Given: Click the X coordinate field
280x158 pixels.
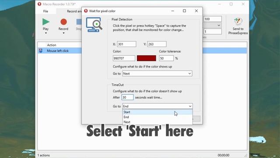Looking at the screenshot, I should 126,44.
